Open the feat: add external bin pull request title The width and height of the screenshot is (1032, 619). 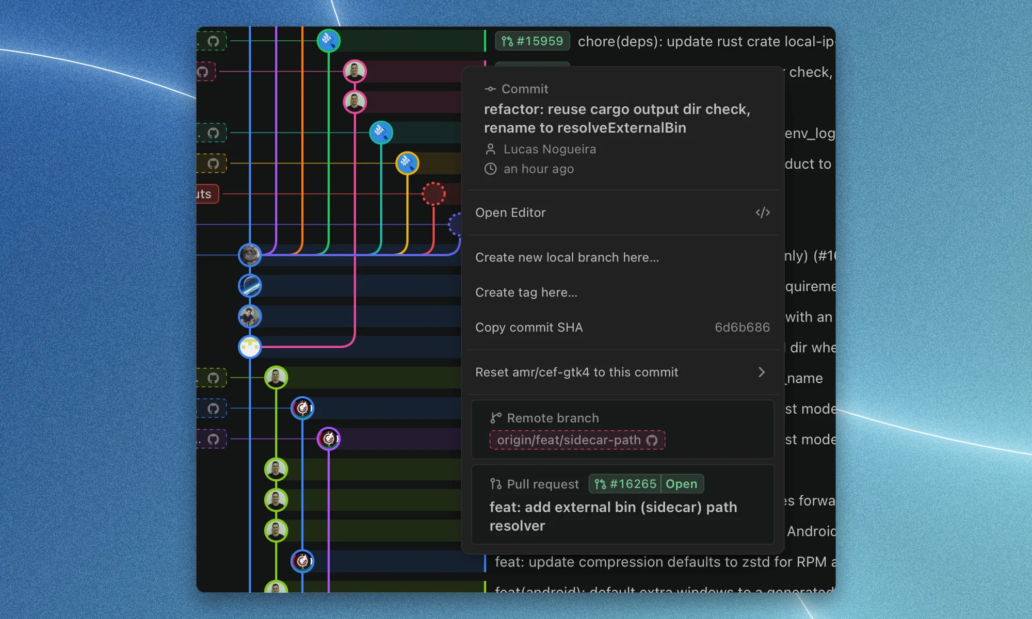(613, 516)
